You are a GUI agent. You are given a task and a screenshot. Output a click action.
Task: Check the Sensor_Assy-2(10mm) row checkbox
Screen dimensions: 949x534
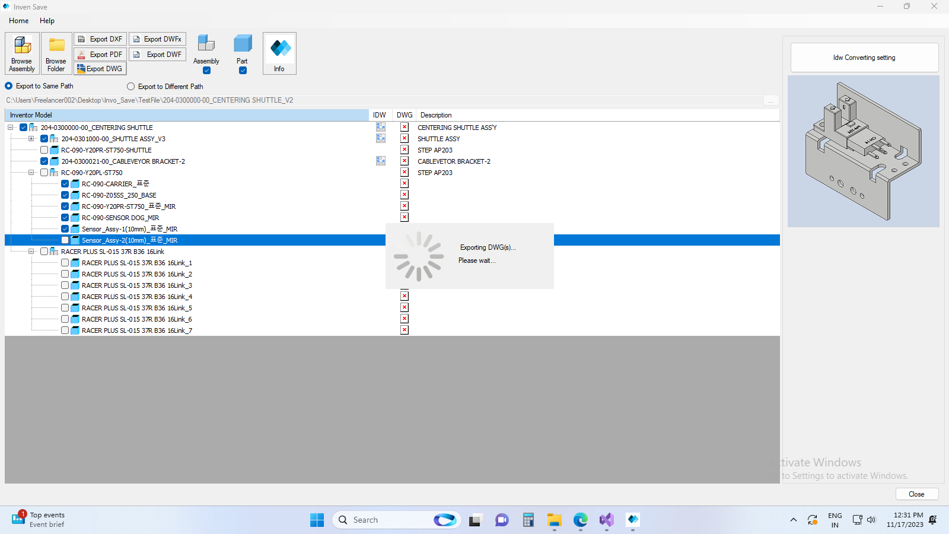point(65,240)
